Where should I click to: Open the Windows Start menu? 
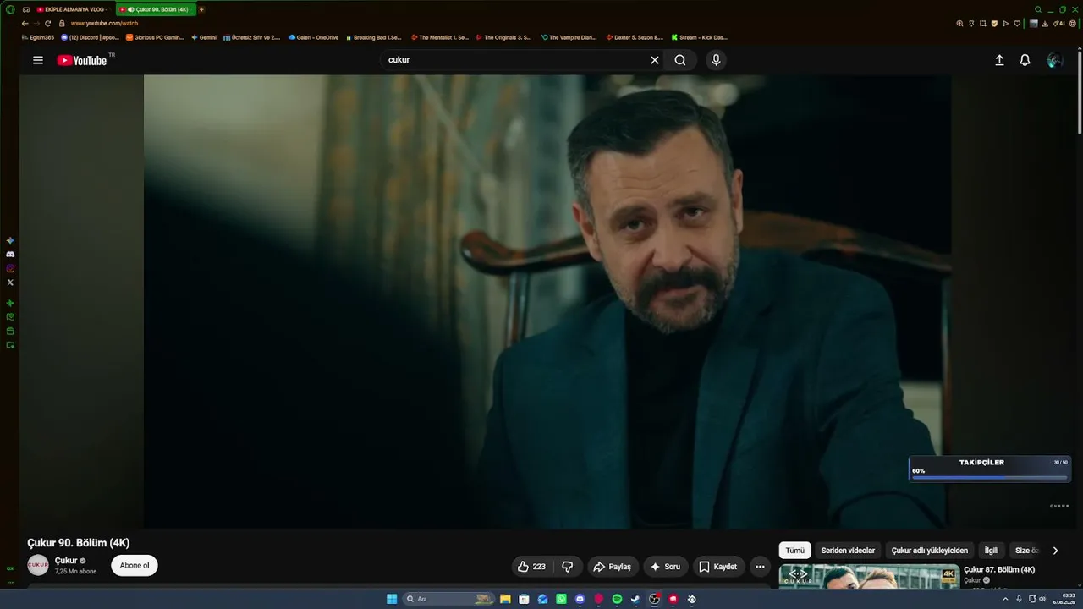tap(392, 599)
